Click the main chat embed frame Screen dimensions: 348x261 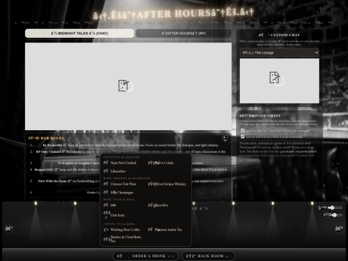[x=128, y=86]
